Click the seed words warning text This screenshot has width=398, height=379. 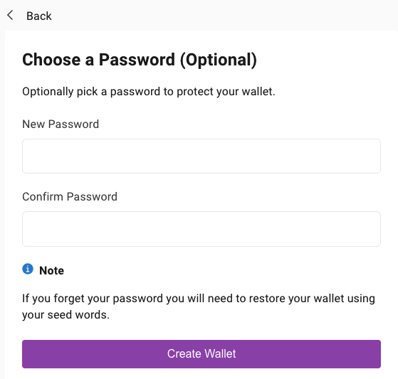click(x=199, y=306)
